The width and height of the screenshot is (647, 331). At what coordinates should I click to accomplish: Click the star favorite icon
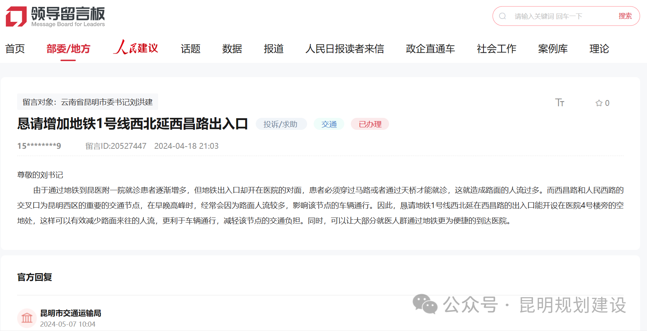599,103
